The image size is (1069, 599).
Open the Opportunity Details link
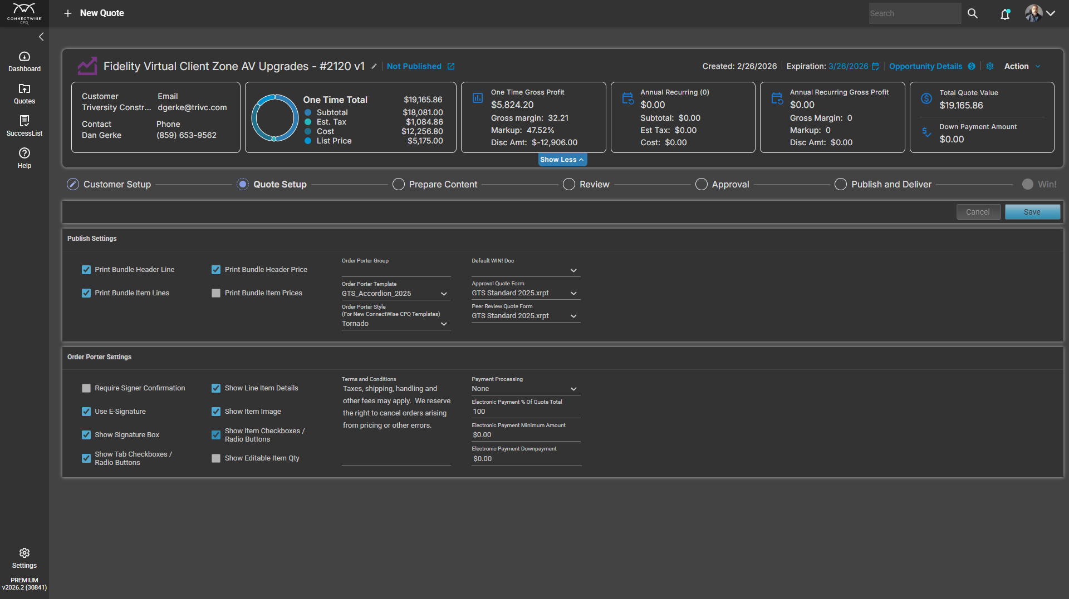click(x=925, y=66)
